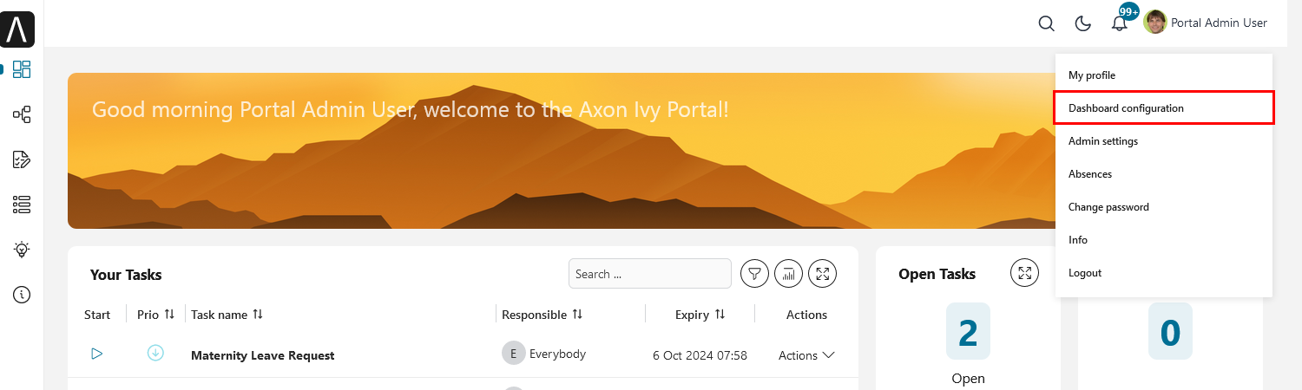Click Maternity Leave Request task name
The image size is (1302, 390).
coord(262,355)
